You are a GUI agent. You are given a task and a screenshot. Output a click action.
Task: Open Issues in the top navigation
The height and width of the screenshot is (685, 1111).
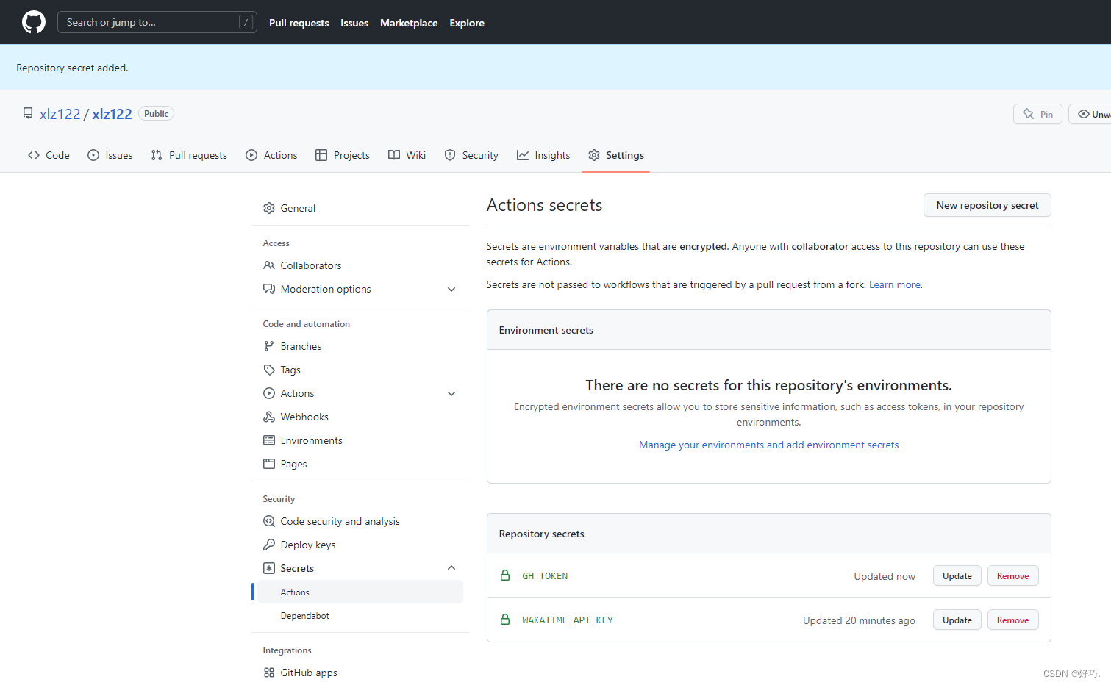pyautogui.click(x=354, y=23)
